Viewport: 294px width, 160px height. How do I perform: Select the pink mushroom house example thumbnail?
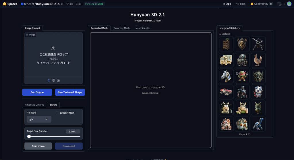(226, 124)
